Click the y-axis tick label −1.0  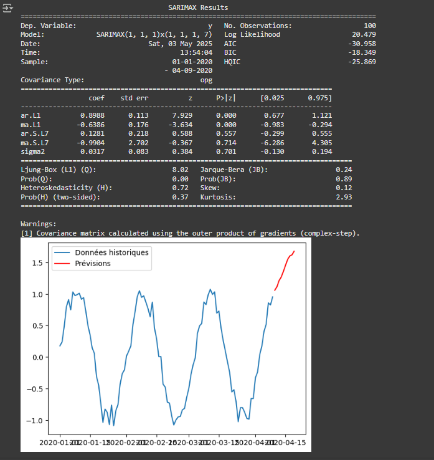click(35, 421)
